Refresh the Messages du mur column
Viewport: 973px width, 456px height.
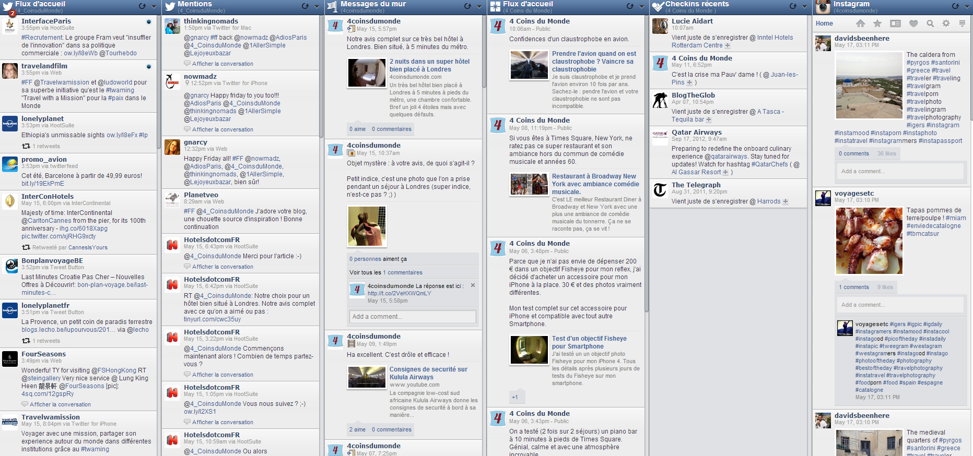467,6
